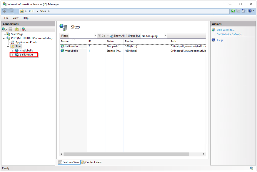Click the large Sites header icon

(x=63, y=27)
